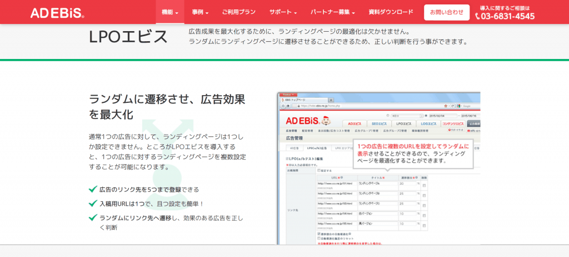Expand the 事例 menu

200,12
